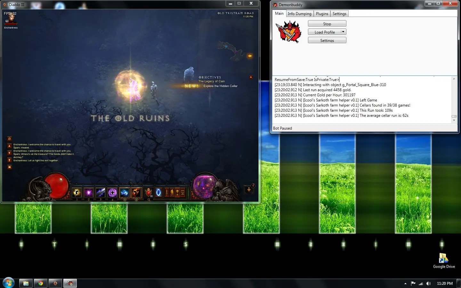Click the yellow arrow beside the minimap

[250, 56]
